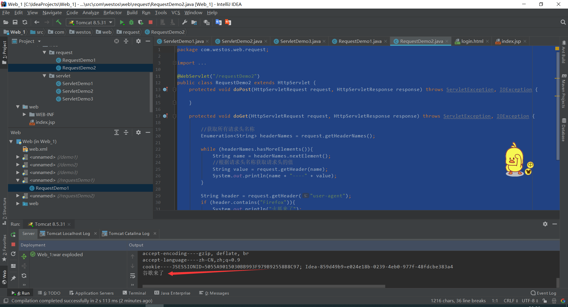Run Tomcat with the green play icon
The width and height of the screenshot is (568, 307).
(122, 22)
